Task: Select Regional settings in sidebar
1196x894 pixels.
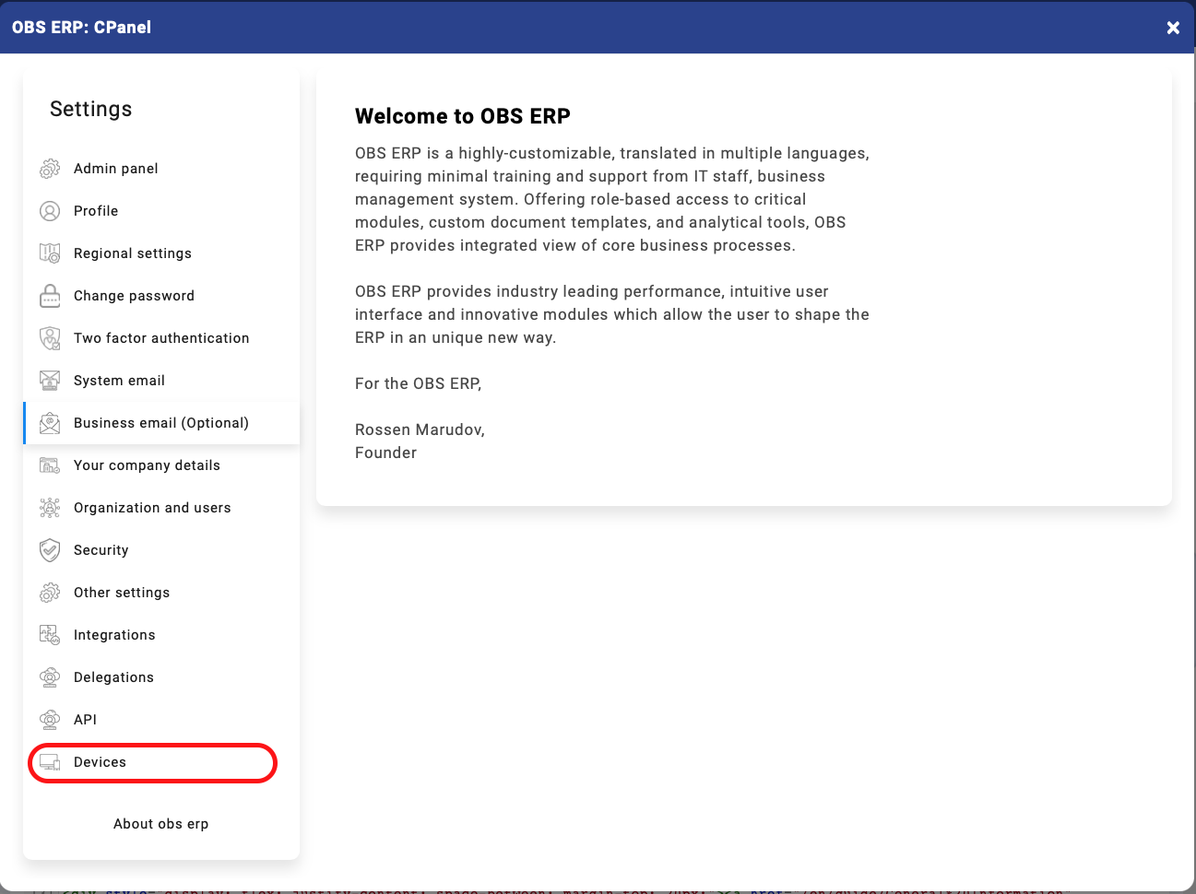Action: [x=161, y=253]
